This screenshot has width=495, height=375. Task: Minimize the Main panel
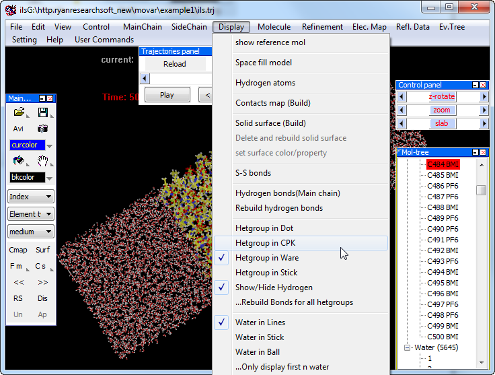[x=42, y=98]
